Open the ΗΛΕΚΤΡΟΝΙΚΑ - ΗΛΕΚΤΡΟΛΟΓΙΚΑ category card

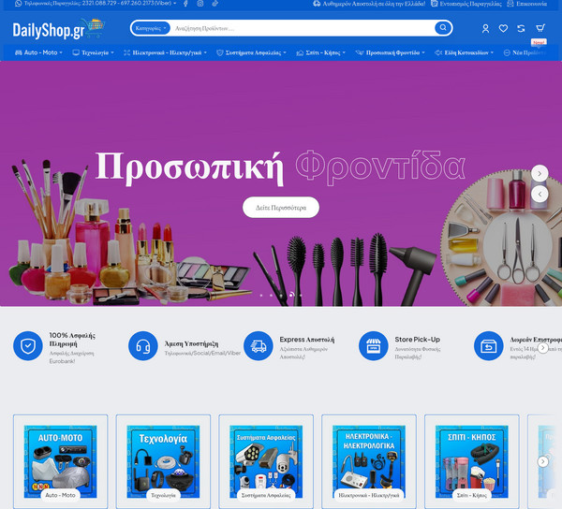tap(369, 461)
